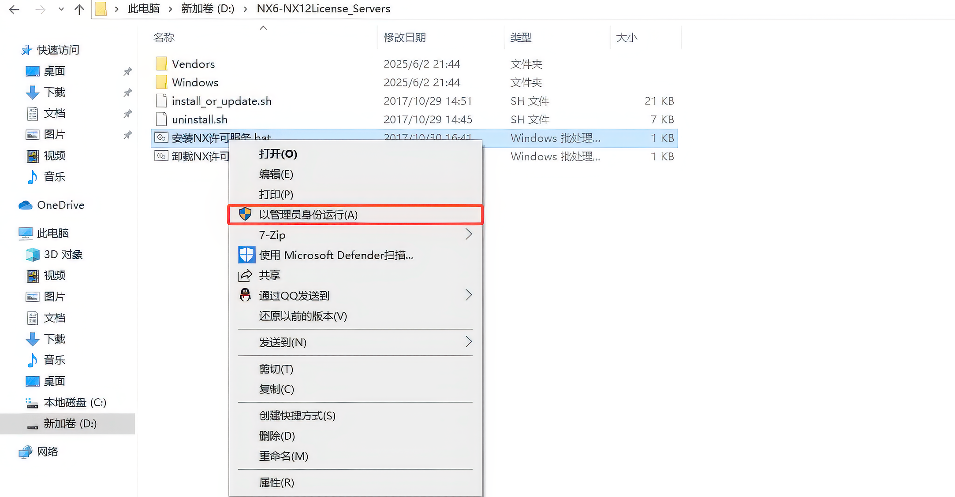Screen dimensions: 955x497
Task: Click the pin icon beside 下载
Action: [x=127, y=93]
